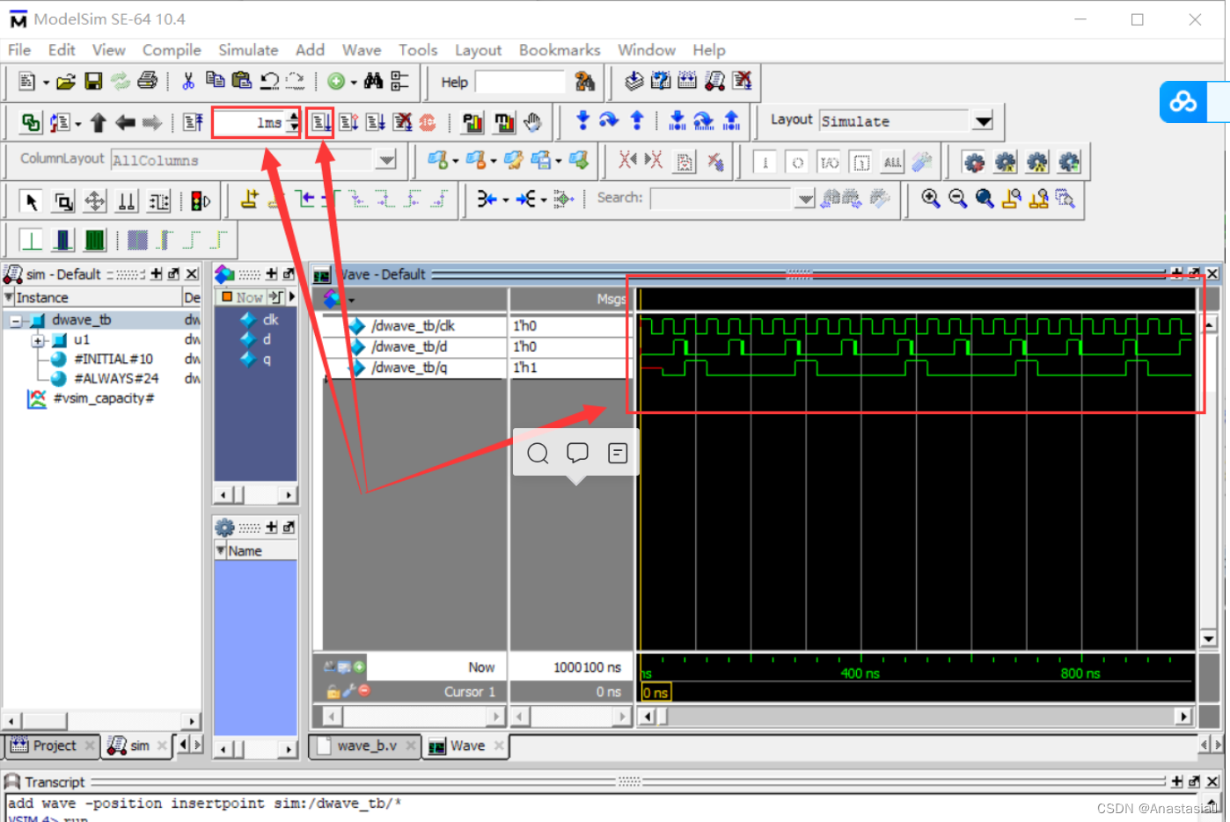This screenshot has height=822, width=1230.
Task: Click the Zoom Out magnifier icon
Action: tap(958, 199)
